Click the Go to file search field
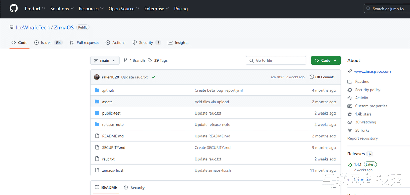This screenshot has height=195, width=410. [x=276, y=60]
